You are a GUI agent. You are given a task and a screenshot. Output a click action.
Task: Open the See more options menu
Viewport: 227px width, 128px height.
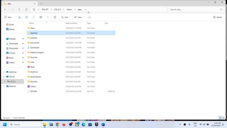89,17
